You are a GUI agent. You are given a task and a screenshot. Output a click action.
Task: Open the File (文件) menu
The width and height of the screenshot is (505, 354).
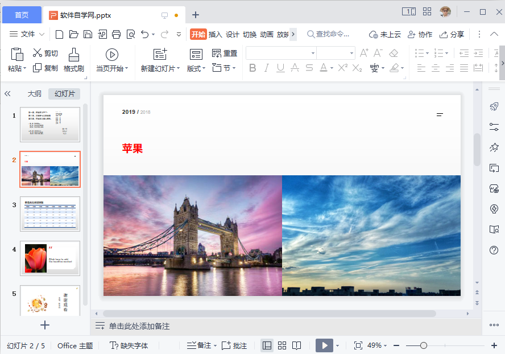27,34
